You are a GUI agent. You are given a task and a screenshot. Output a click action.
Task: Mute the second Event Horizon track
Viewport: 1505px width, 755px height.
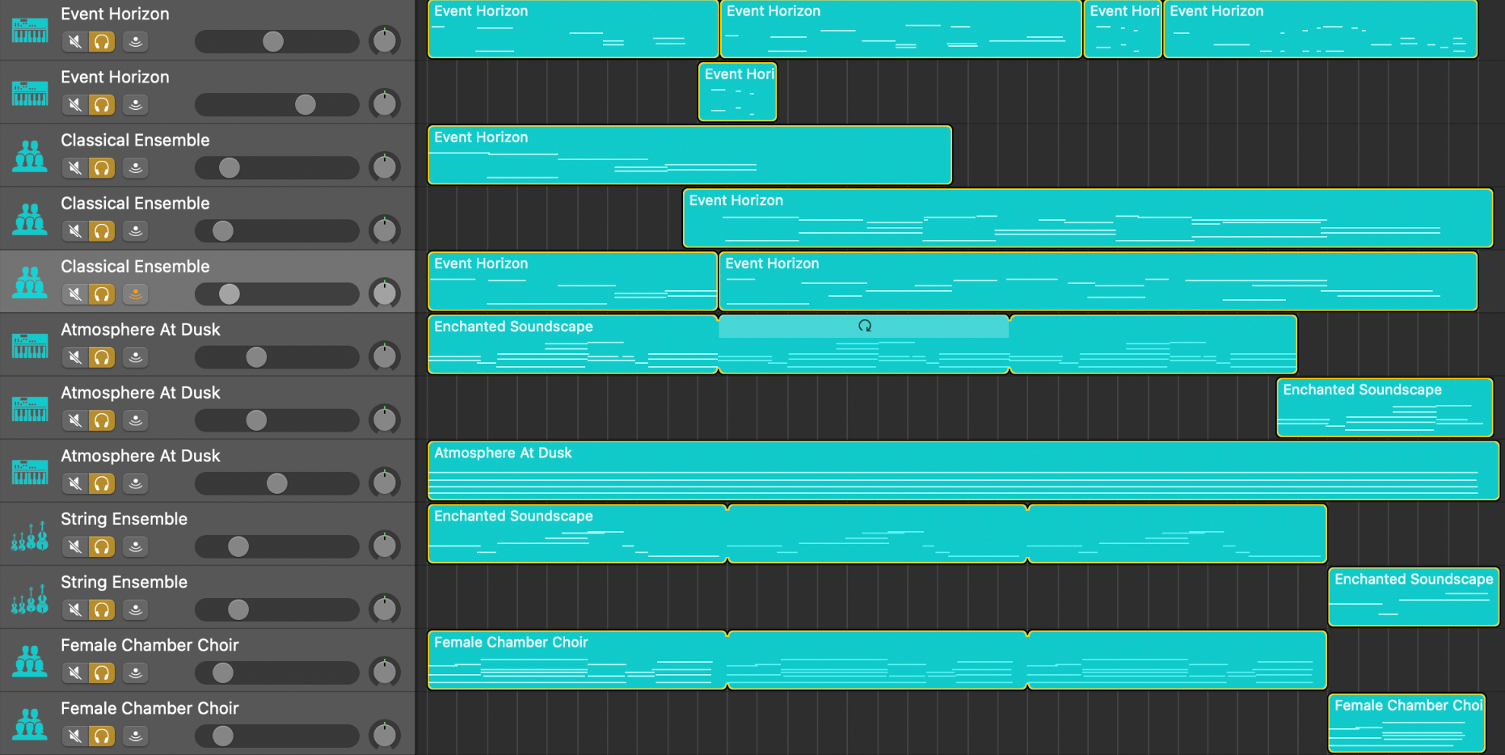pyautogui.click(x=75, y=104)
